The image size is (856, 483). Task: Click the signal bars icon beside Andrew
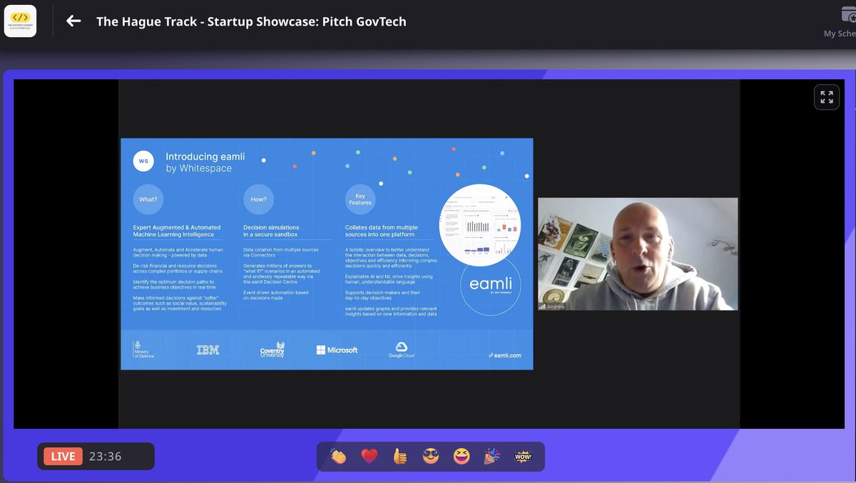(x=542, y=306)
